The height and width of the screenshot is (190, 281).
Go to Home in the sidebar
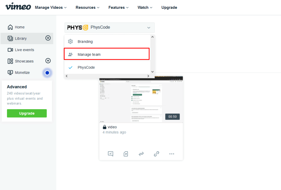coord(20,27)
